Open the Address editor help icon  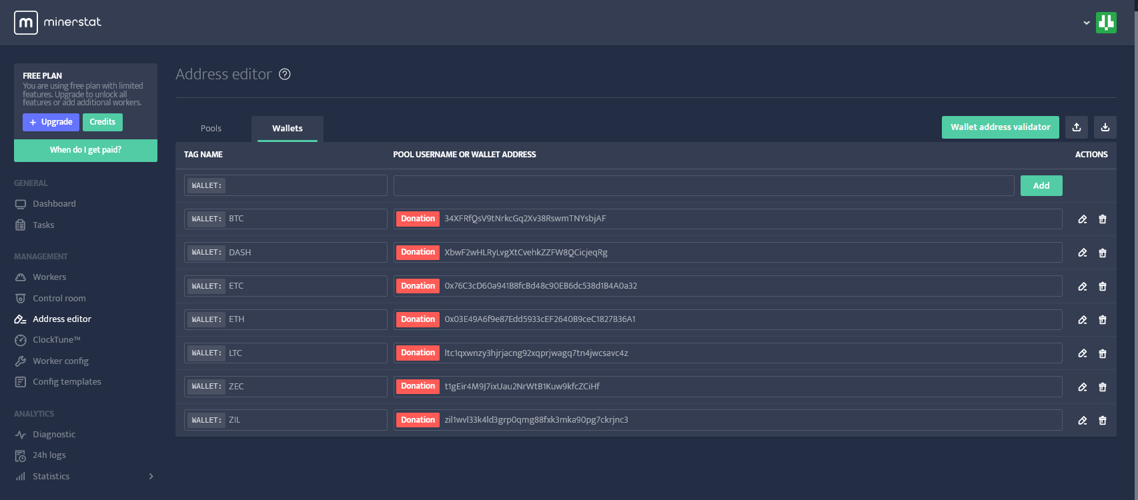285,74
